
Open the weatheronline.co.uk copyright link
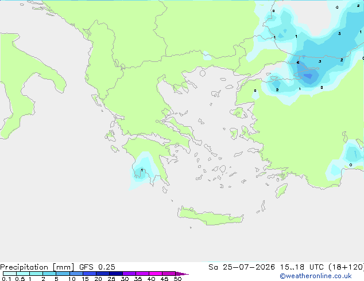click(316, 276)
